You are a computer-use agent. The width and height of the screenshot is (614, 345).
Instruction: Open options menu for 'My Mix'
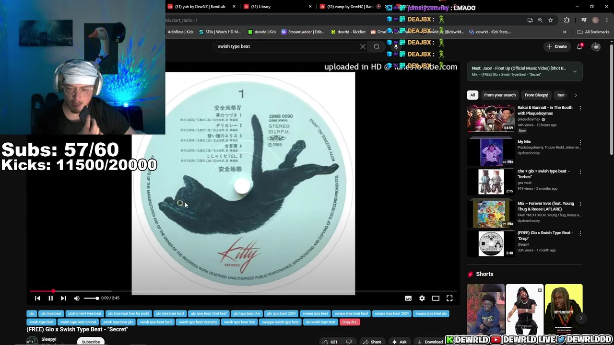click(x=580, y=143)
